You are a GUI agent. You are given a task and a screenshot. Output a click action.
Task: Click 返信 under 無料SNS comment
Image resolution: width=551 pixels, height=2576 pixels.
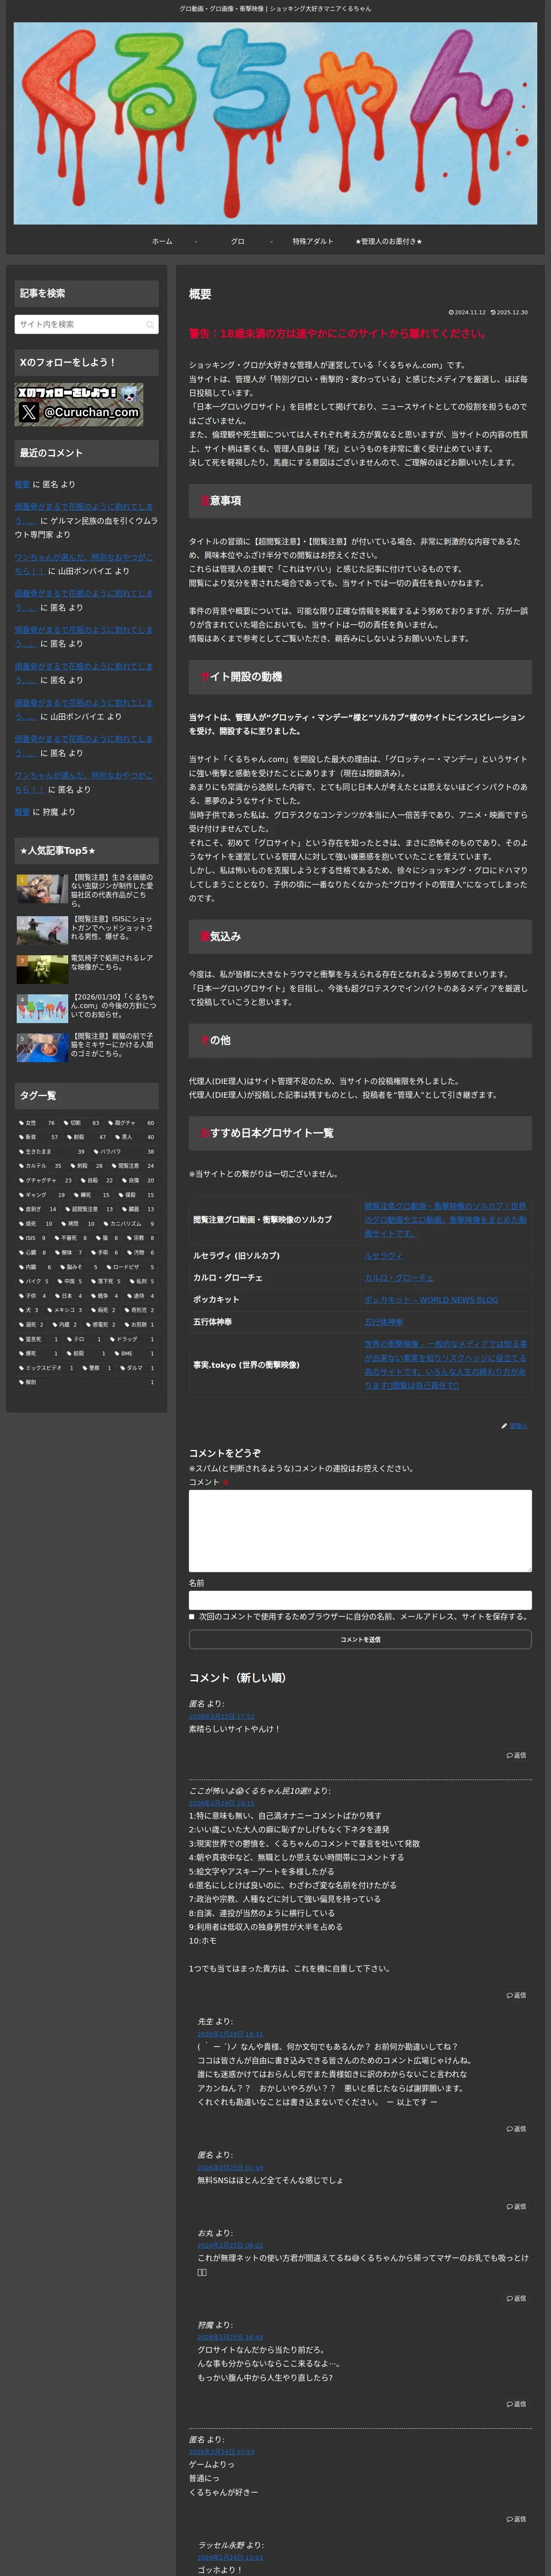pos(516,2206)
